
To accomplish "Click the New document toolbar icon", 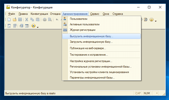I will (9, 20).
